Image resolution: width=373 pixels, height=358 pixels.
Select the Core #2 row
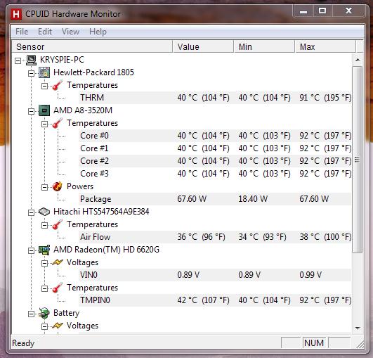[x=215, y=161]
